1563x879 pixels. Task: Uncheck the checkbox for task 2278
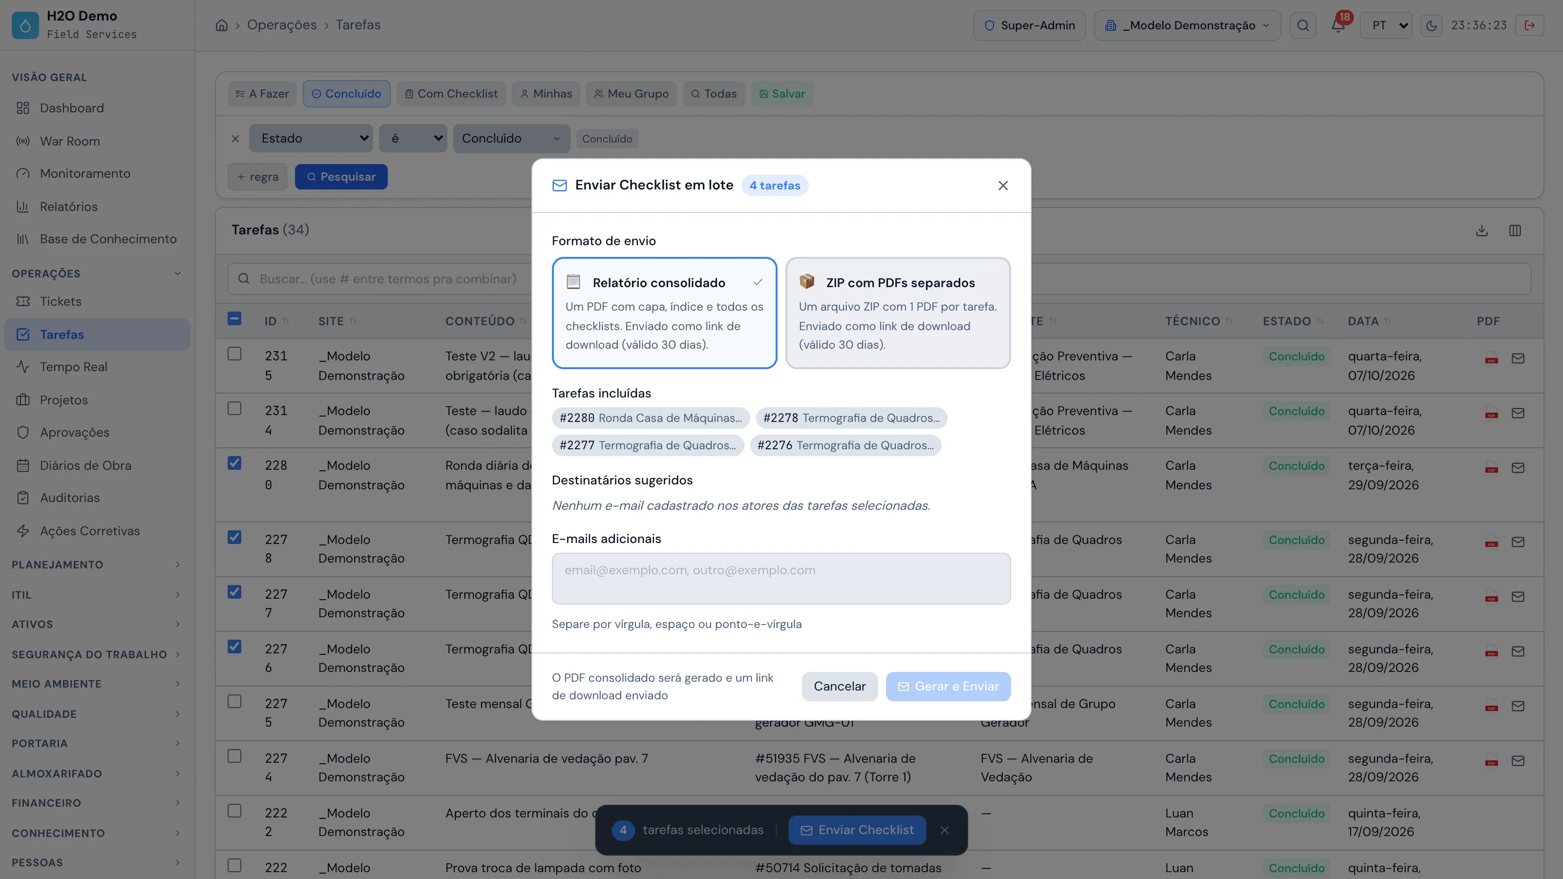coord(234,538)
